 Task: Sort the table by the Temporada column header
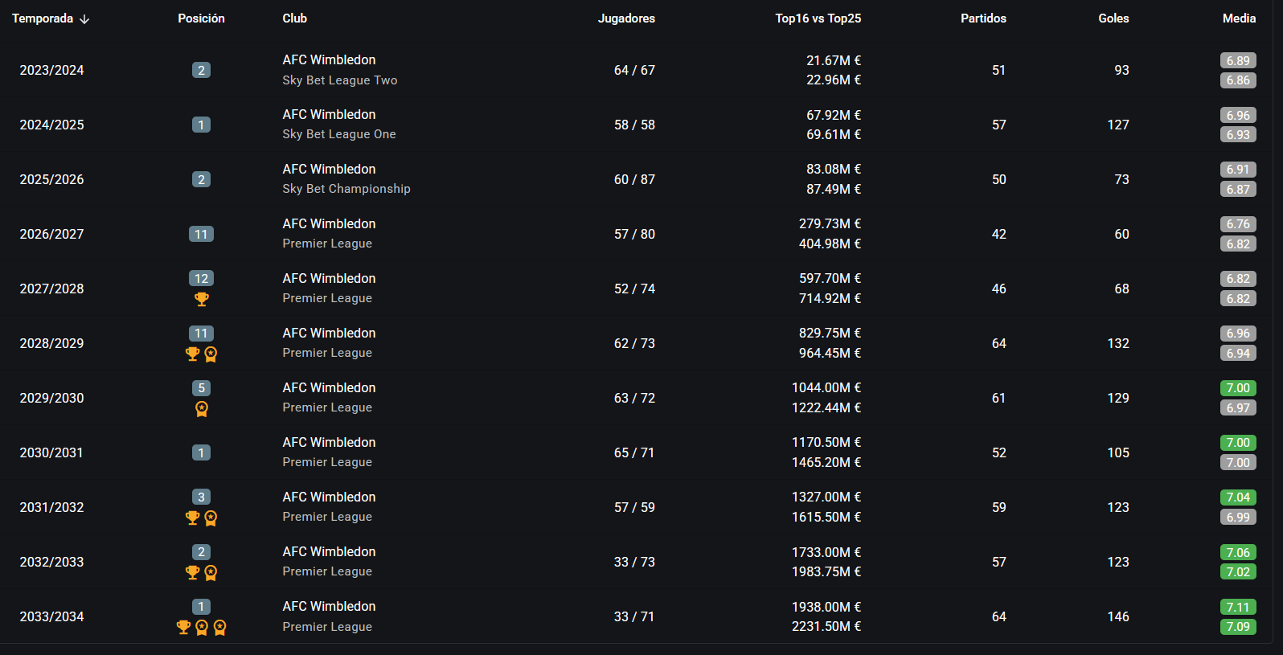pos(43,18)
